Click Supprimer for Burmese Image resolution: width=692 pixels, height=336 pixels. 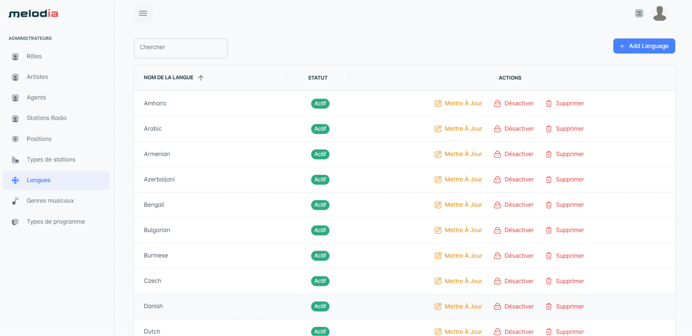(x=569, y=256)
